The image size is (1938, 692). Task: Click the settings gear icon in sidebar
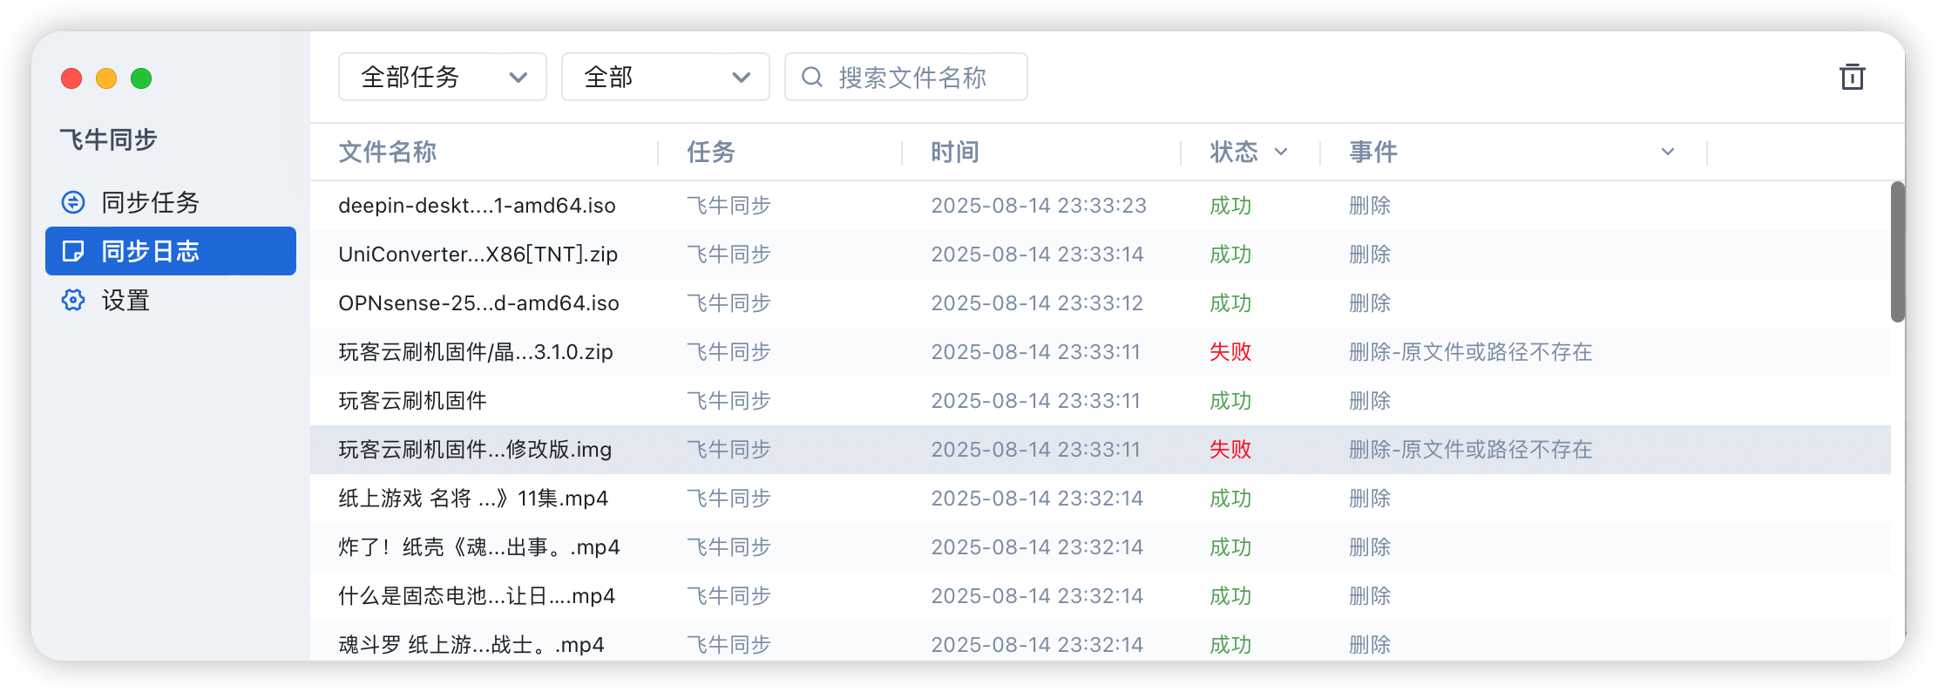(x=73, y=300)
